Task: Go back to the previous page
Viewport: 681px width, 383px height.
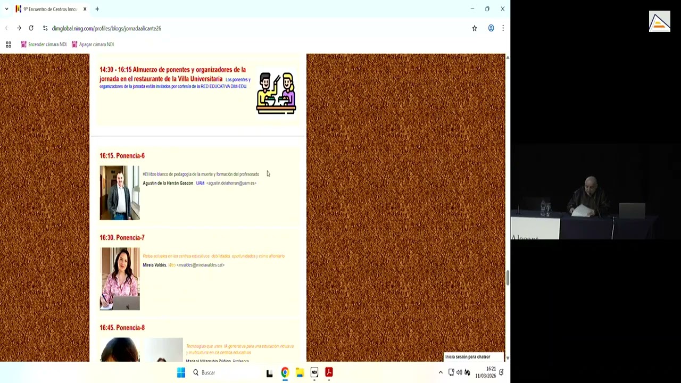Action: 7,28
